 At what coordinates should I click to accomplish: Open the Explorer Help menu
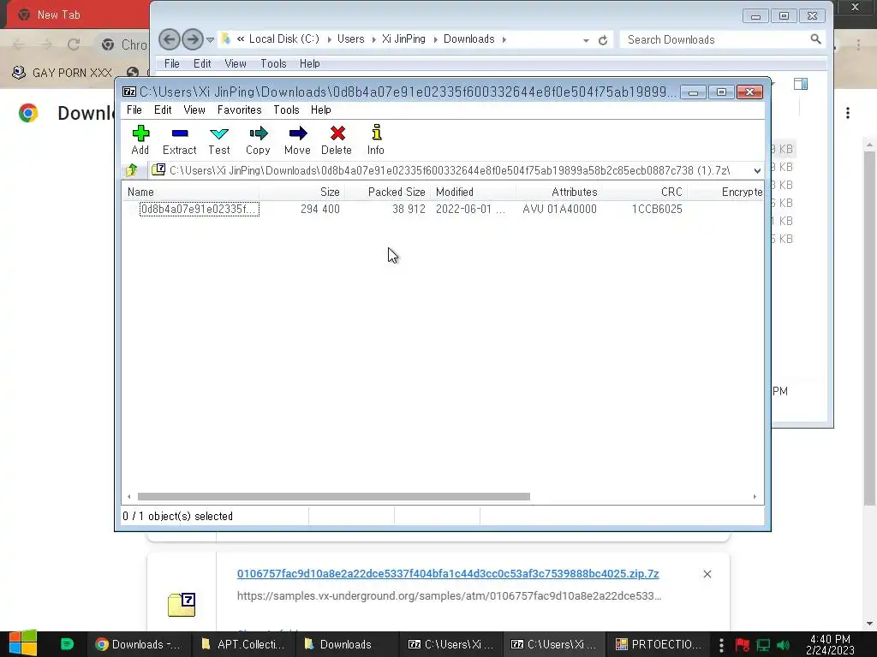pos(309,63)
